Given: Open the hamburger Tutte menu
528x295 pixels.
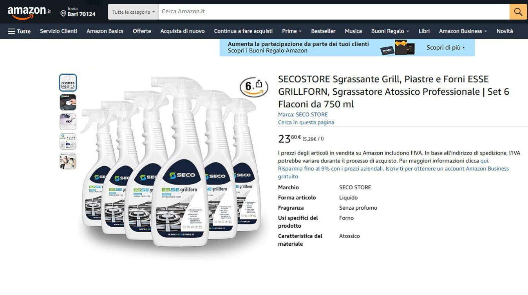Looking at the screenshot, I should point(19,31).
